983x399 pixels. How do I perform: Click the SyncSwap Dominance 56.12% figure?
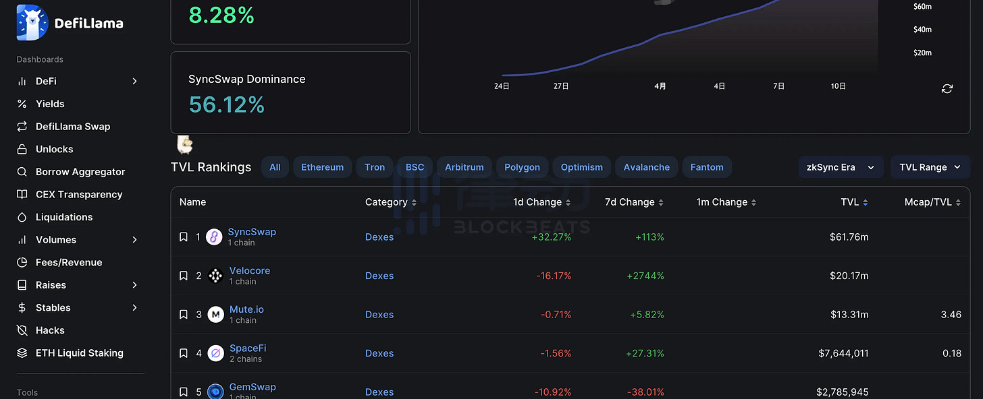coord(227,104)
